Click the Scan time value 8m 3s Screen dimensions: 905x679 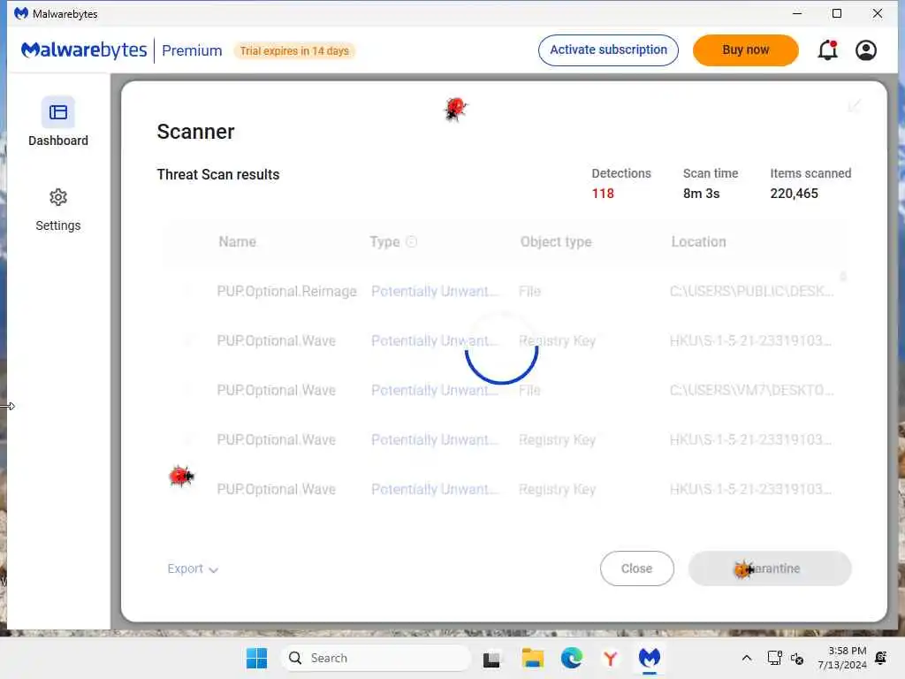pos(701,194)
